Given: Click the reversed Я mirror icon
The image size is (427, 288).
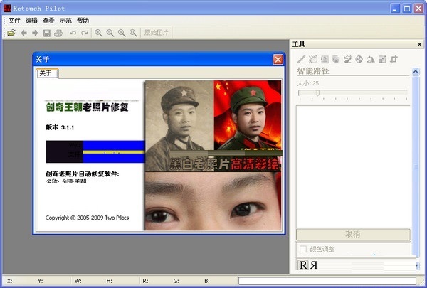Looking at the screenshot, I should pyautogui.click(x=314, y=265).
